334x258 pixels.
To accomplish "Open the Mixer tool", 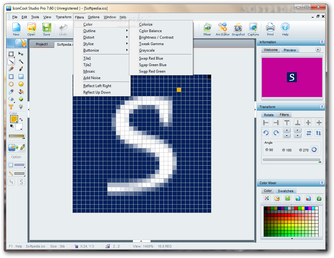I will 207,29.
